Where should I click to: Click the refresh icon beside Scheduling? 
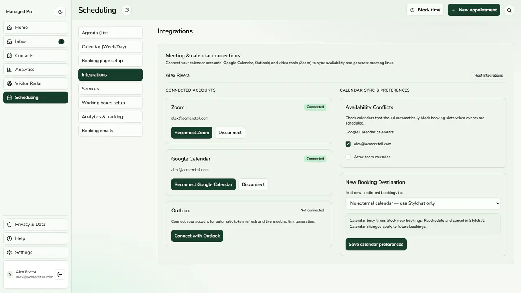click(x=127, y=10)
